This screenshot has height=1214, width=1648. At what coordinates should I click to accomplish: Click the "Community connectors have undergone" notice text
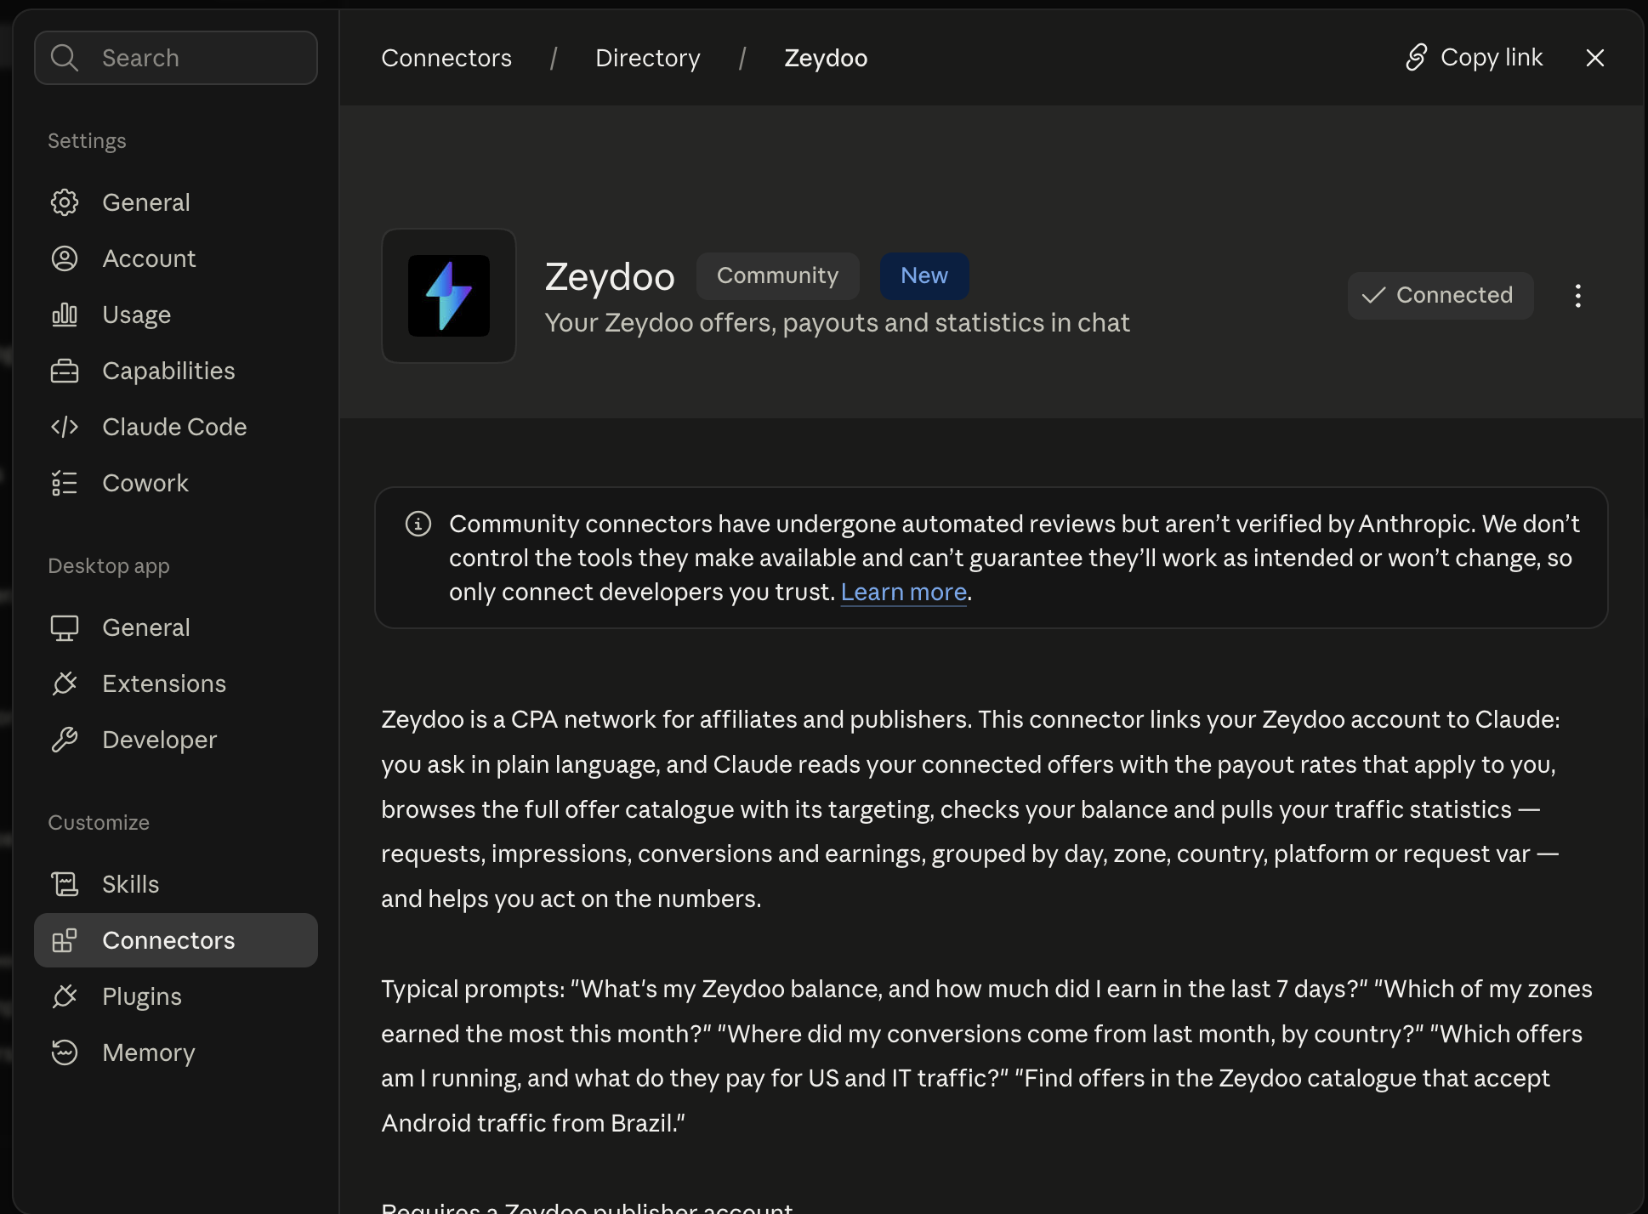coord(1014,558)
